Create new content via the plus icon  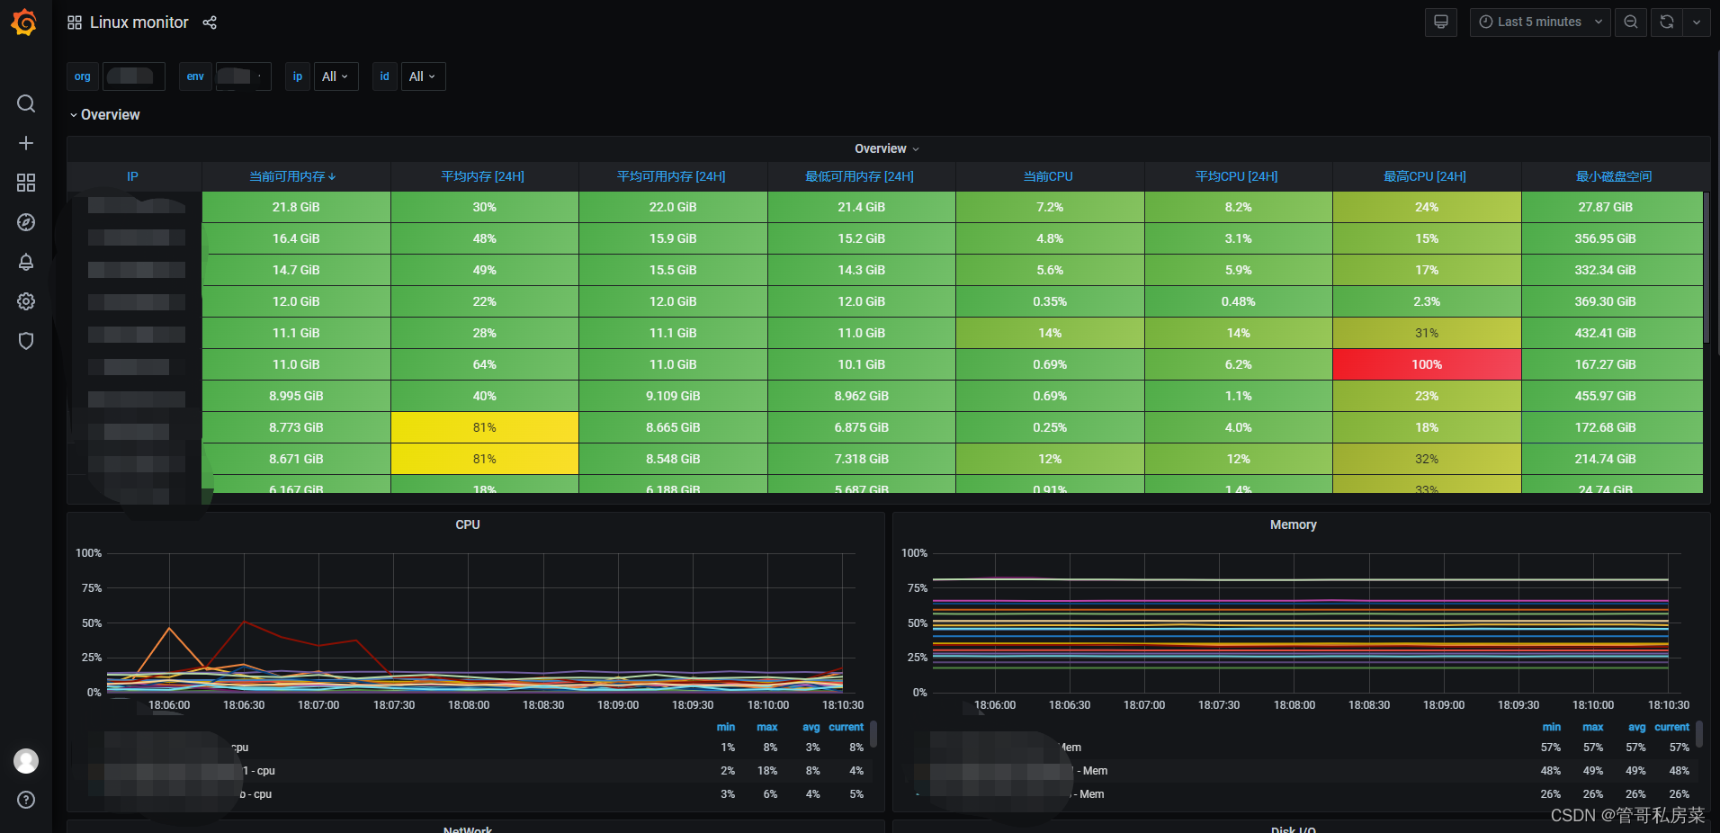click(x=26, y=143)
